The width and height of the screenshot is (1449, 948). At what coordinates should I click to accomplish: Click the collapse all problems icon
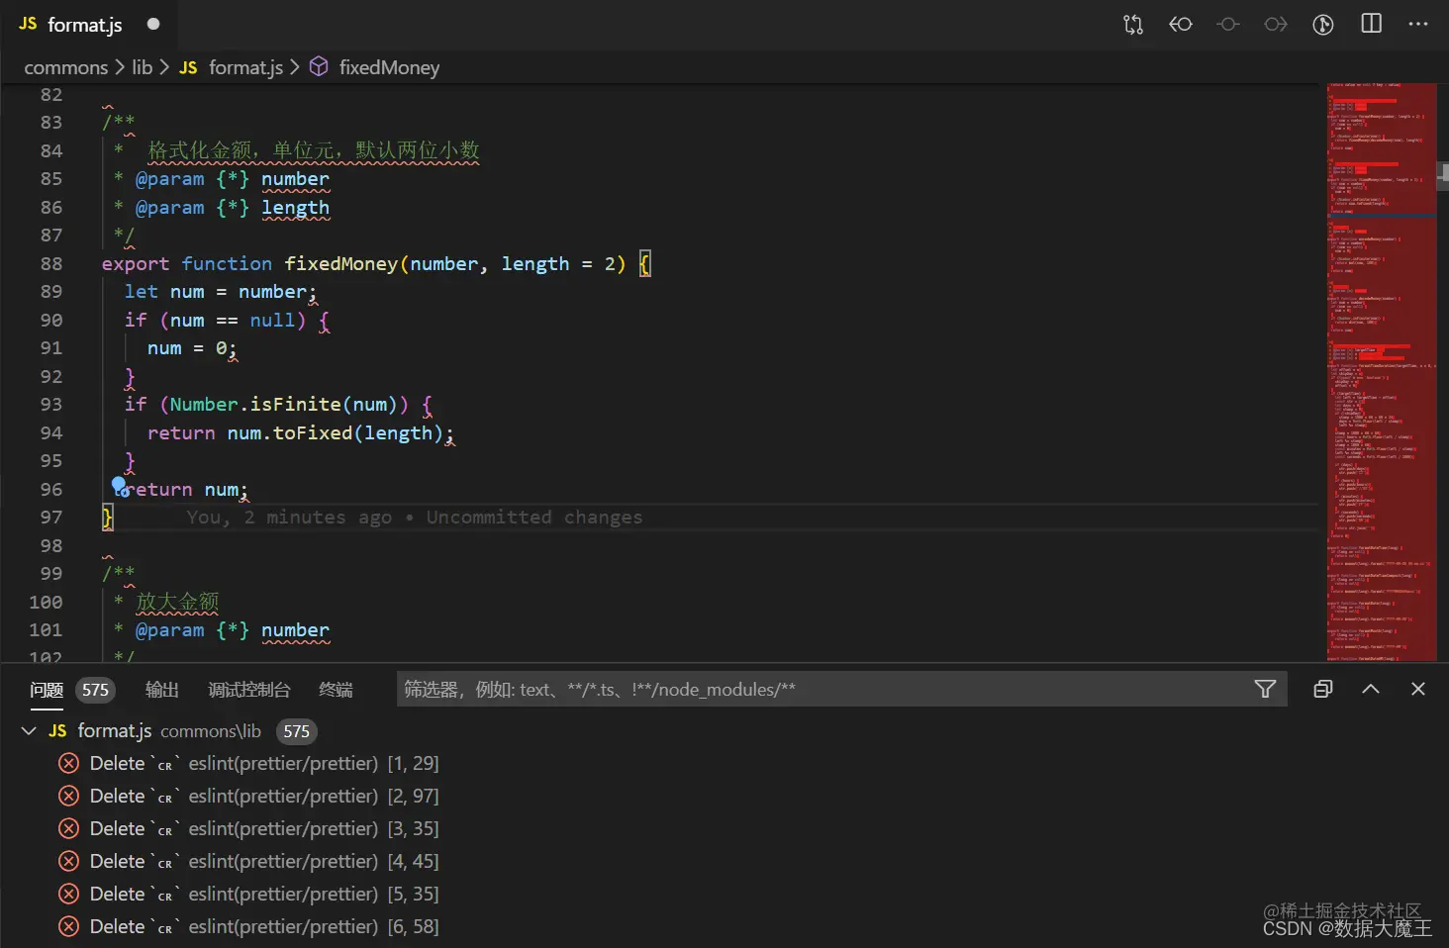tap(1323, 689)
